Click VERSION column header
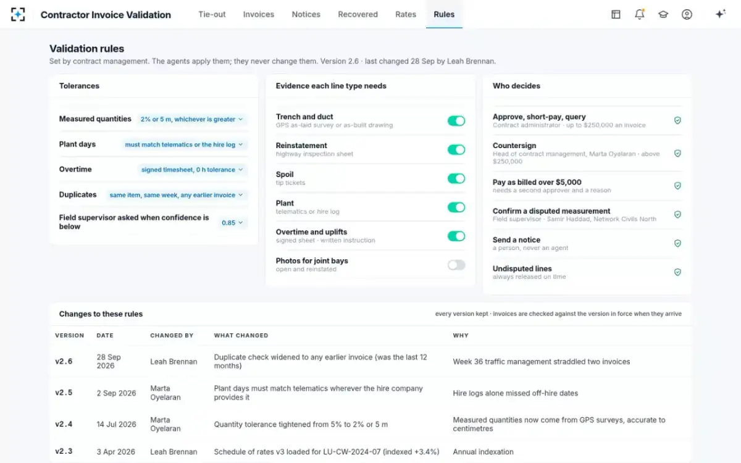The width and height of the screenshot is (741, 463). click(69, 336)
